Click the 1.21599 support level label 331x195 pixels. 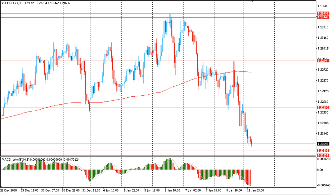(323, 151)
